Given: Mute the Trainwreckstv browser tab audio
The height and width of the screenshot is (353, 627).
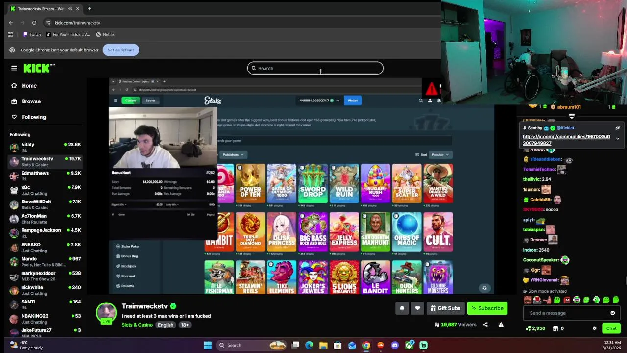Looking at the screenshot, I should click(x=70, y=9).
